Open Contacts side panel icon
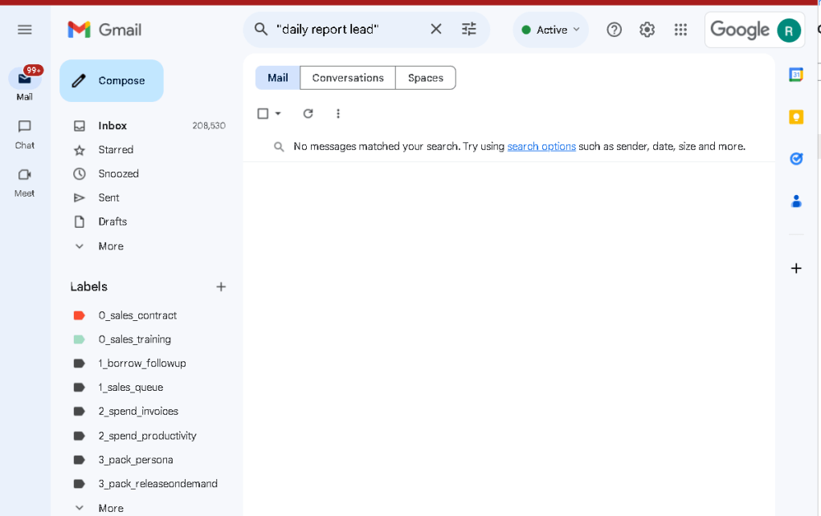 coord(796,201)
